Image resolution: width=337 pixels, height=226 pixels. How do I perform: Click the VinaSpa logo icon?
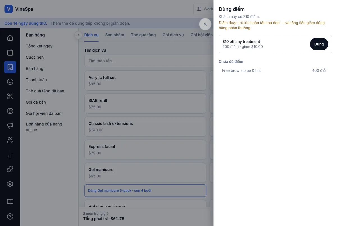[9, 9]
